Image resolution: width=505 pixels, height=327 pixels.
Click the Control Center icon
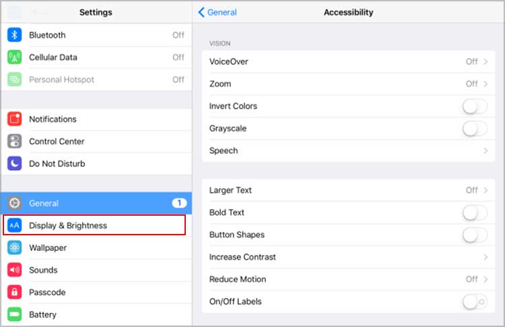click(15, 142)
